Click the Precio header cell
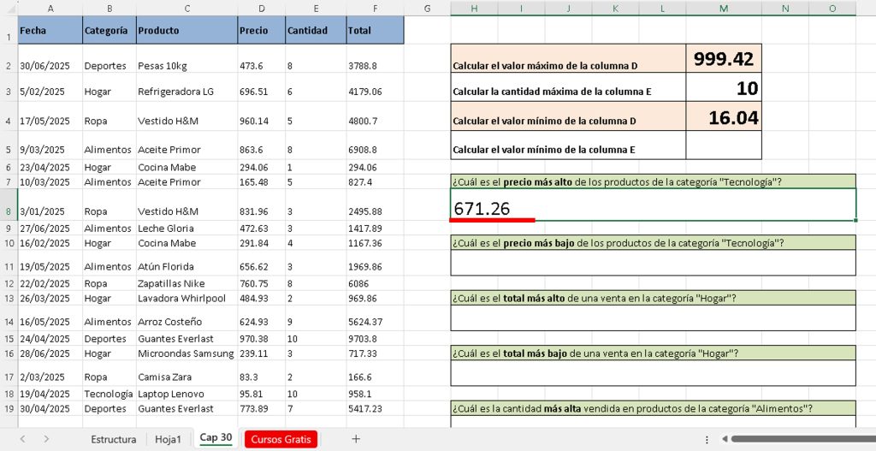 pos(261,30)
